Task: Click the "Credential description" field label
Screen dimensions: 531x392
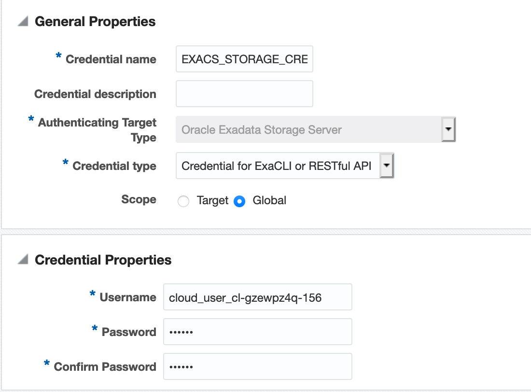Action: pyautogui.click(x=95, y=94)
